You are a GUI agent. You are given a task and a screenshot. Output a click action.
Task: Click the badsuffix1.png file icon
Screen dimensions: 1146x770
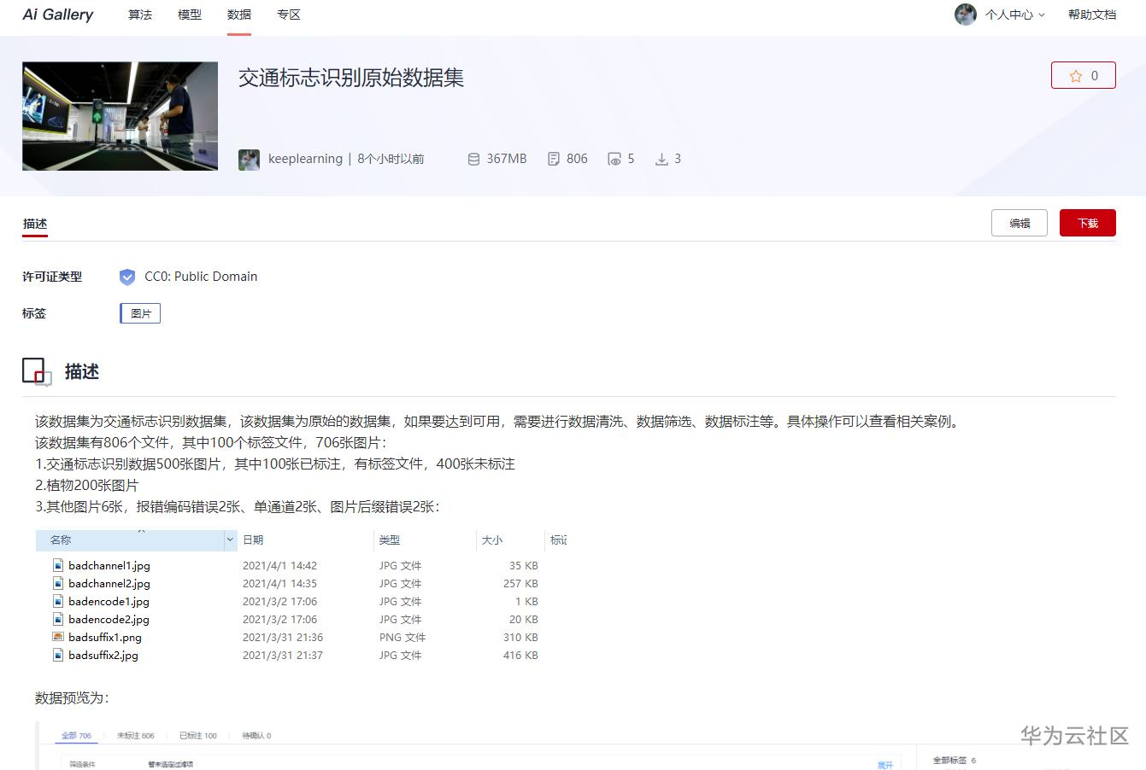(57, 637)
